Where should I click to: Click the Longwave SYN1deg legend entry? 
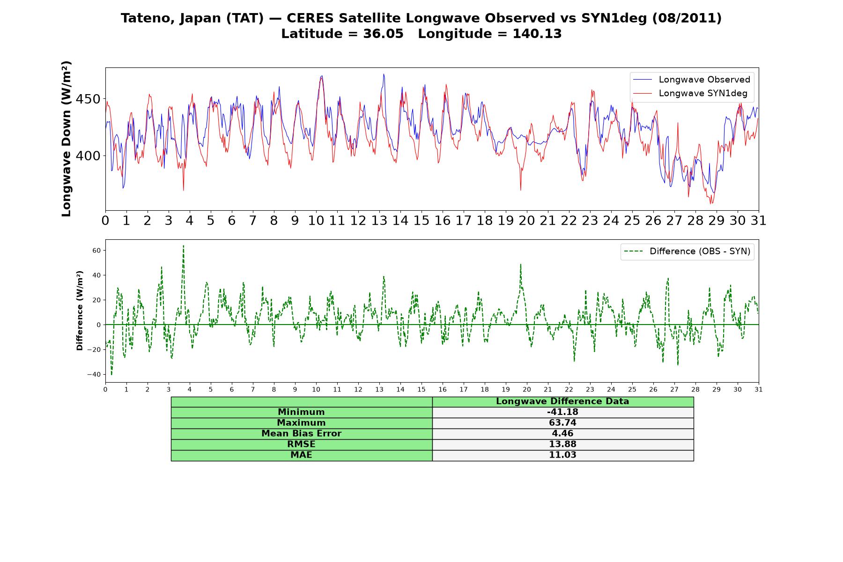tap(690, 93)
